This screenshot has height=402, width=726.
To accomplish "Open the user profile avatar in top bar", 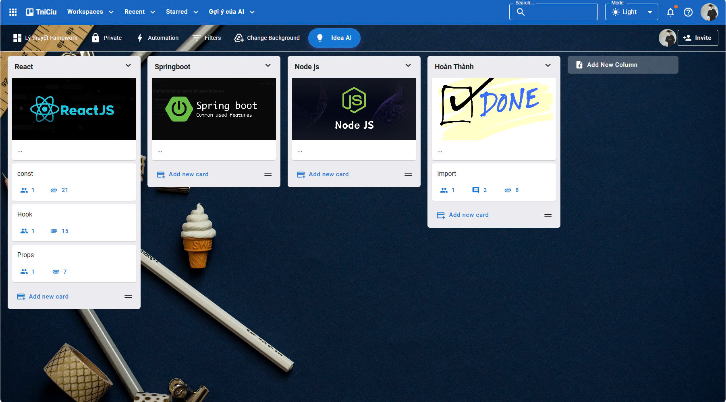I will 709,12.
